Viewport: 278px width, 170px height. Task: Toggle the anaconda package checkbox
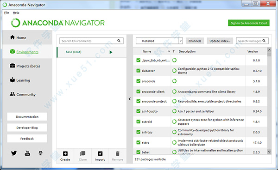pyautogui.click(x=138, y=81)
